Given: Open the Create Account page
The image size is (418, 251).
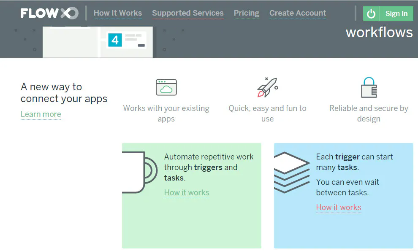Looking at the screenshot, I should (298, 13).
